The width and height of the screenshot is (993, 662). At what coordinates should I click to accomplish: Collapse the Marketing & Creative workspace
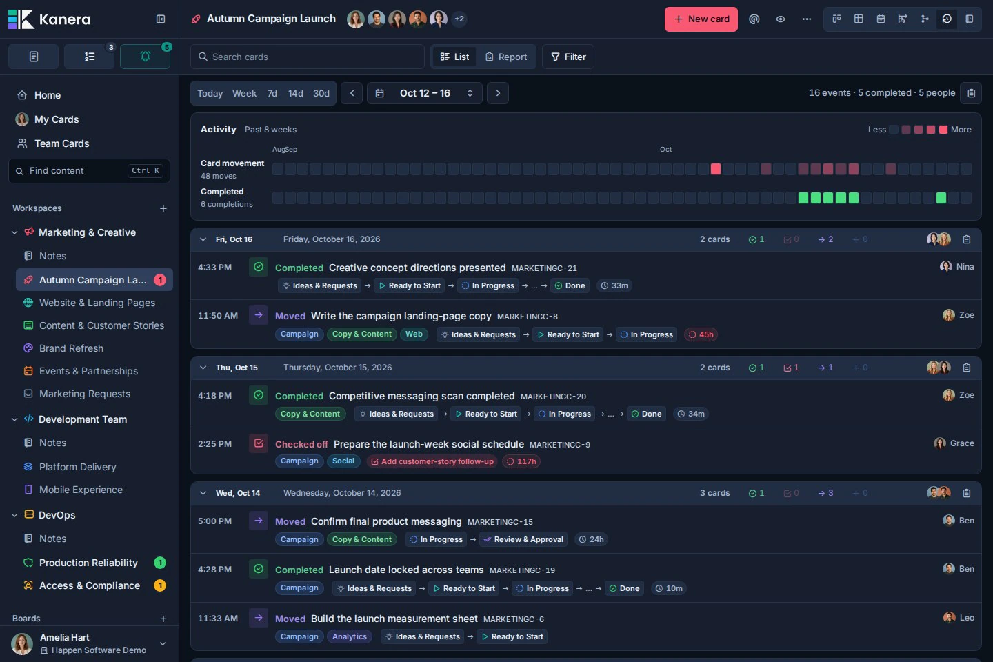pos(14,232)
